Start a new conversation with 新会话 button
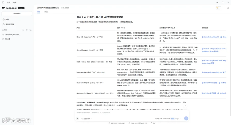231x125 pixels. pos(17,14)
